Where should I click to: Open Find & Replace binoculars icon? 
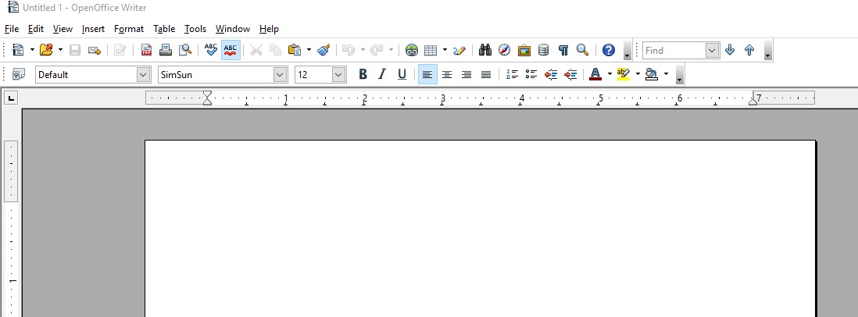[484, 50]
